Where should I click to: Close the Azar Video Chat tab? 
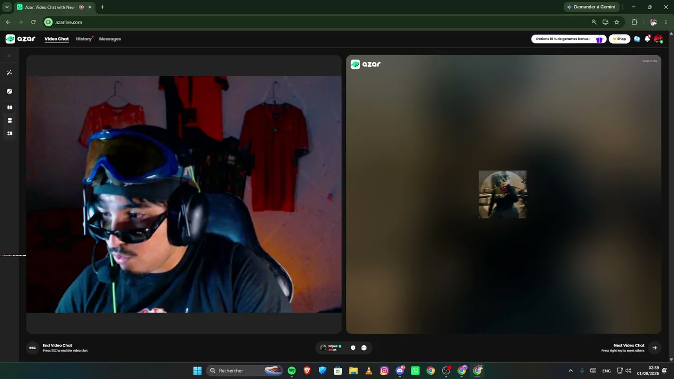coord(90,7)
